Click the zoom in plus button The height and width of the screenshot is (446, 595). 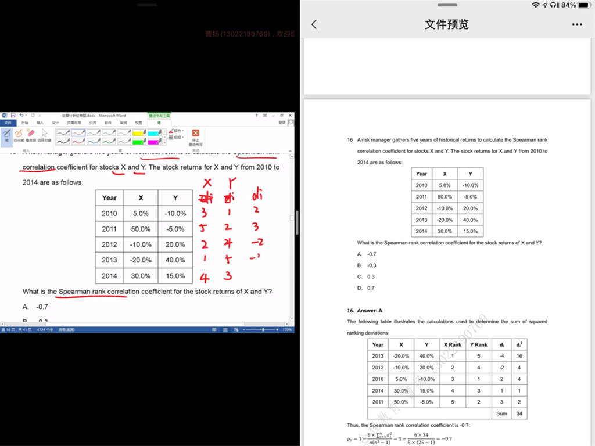tap(277, 330)
